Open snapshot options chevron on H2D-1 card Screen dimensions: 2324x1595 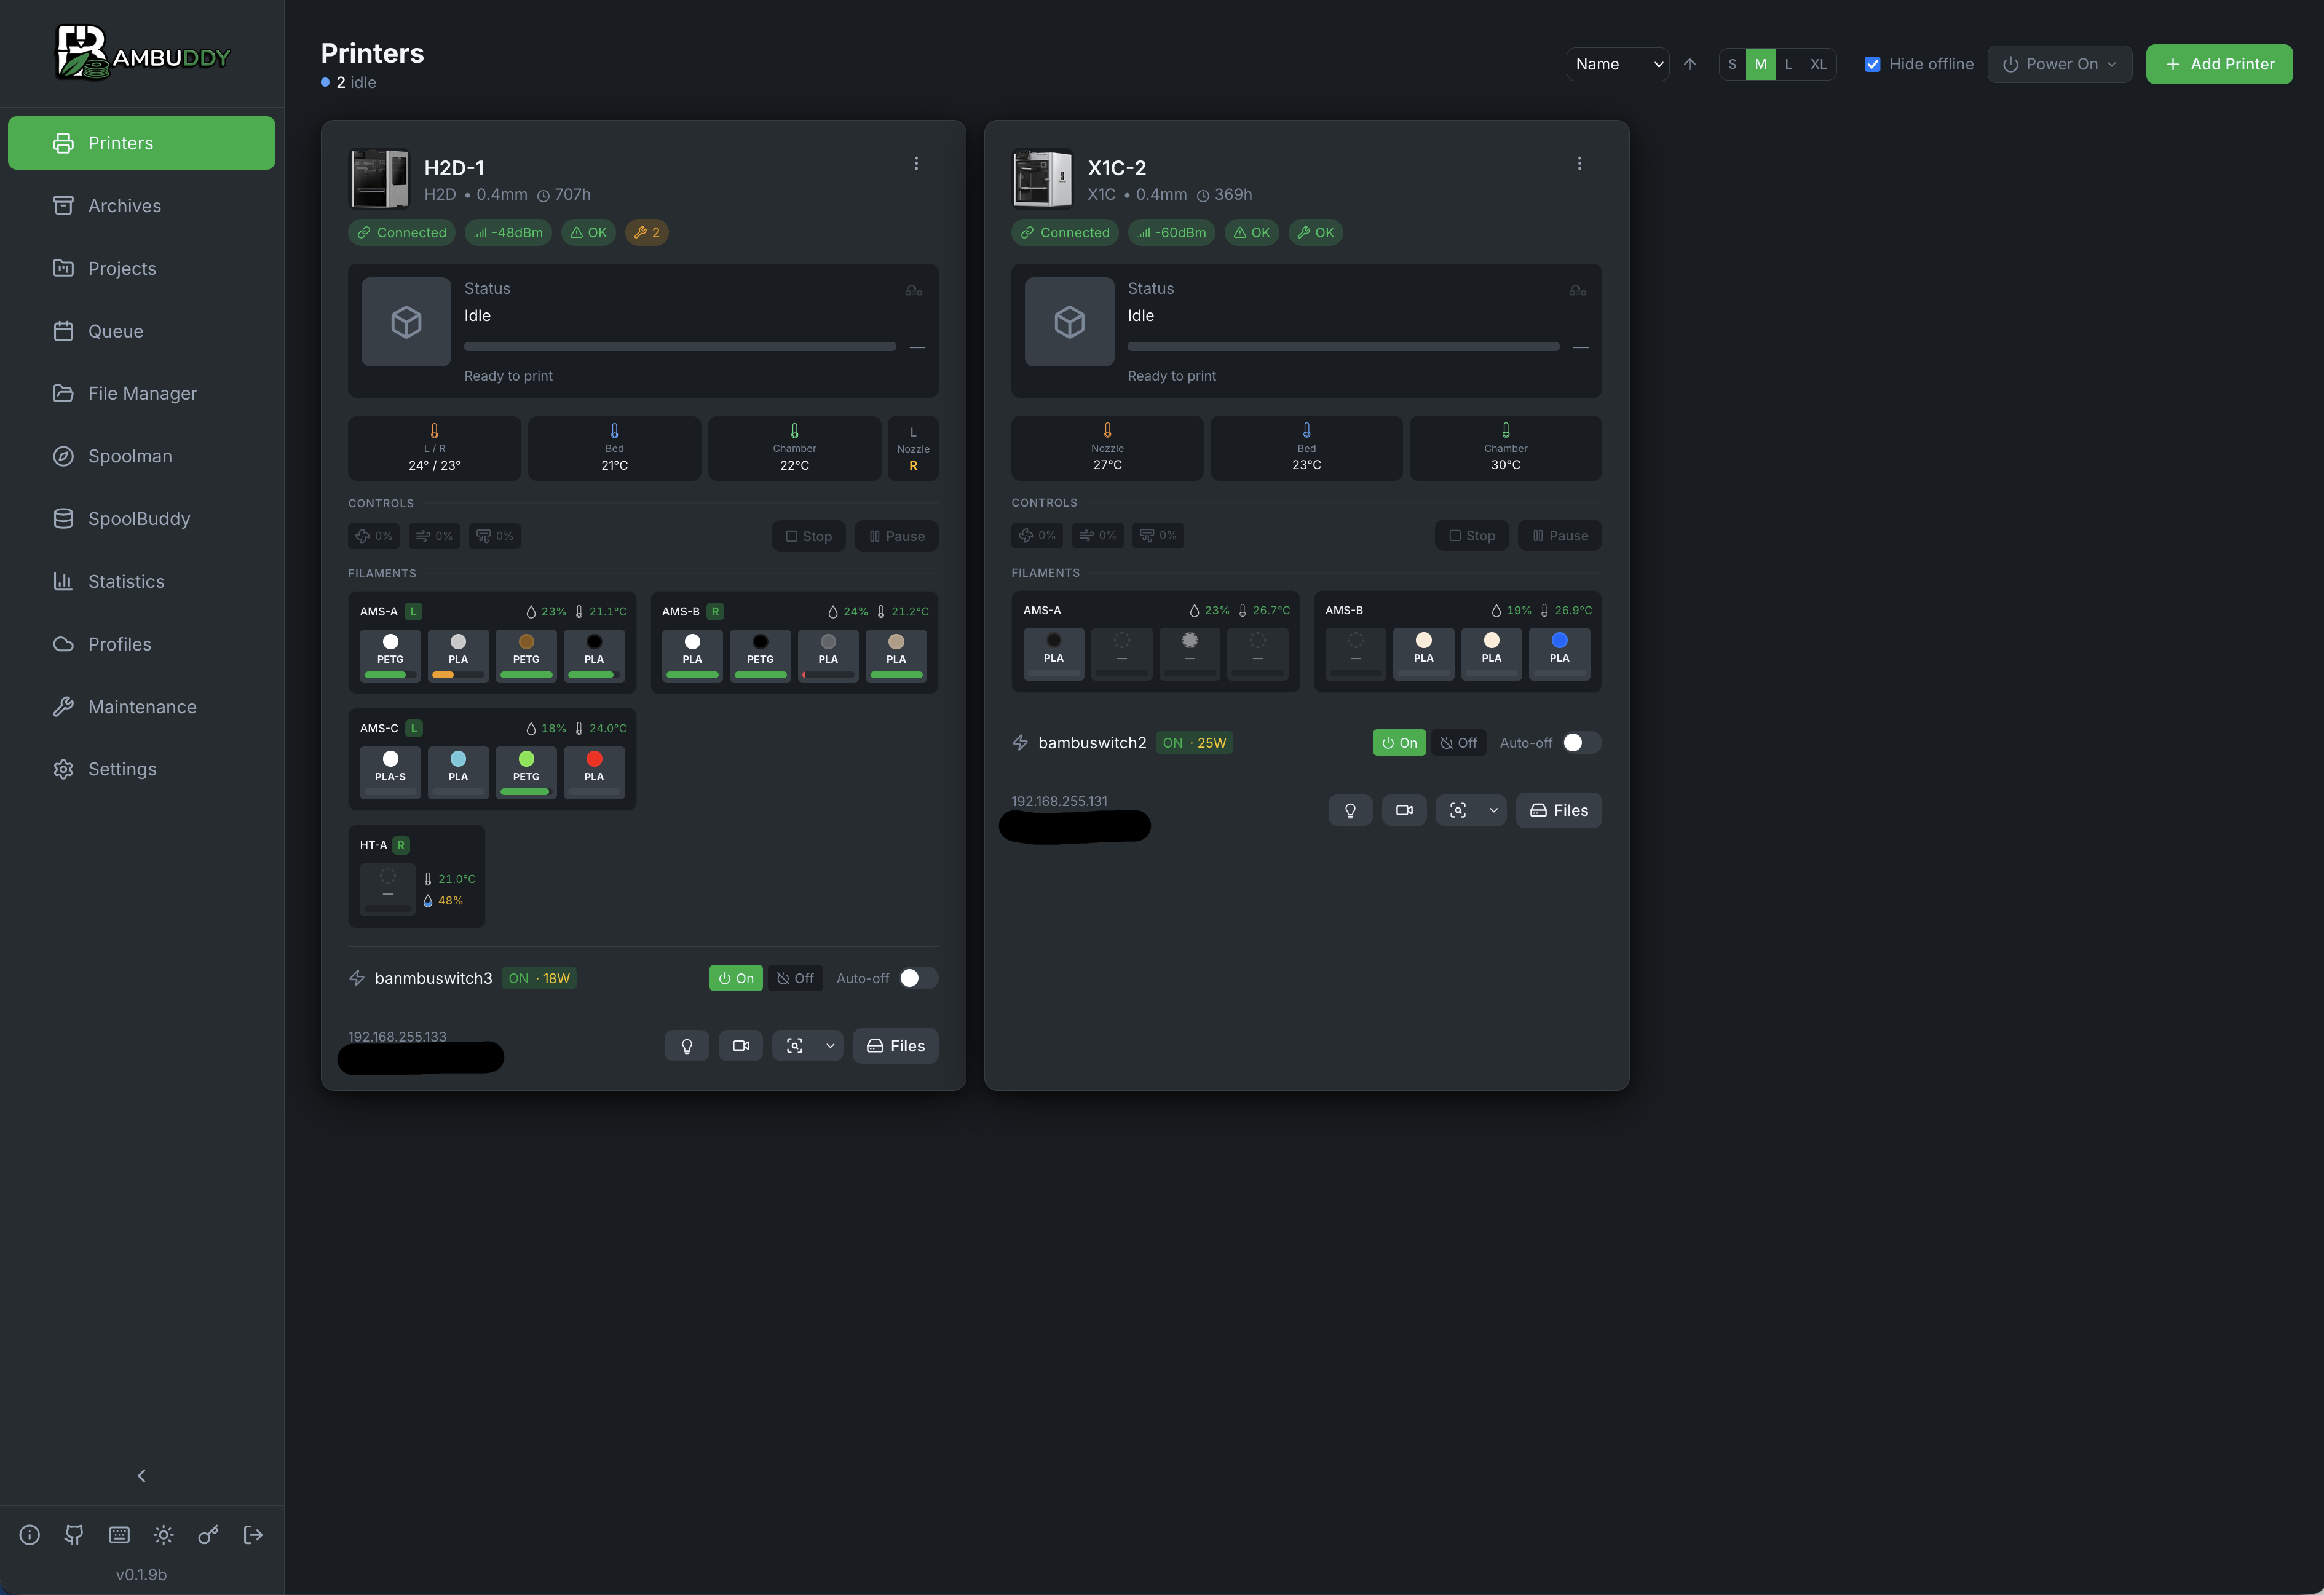point(829,1045)
